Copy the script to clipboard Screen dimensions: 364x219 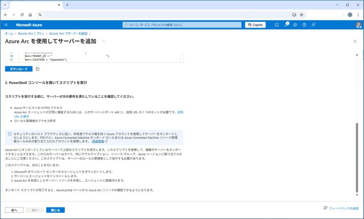pyautogui.click(x=37, y=69)
